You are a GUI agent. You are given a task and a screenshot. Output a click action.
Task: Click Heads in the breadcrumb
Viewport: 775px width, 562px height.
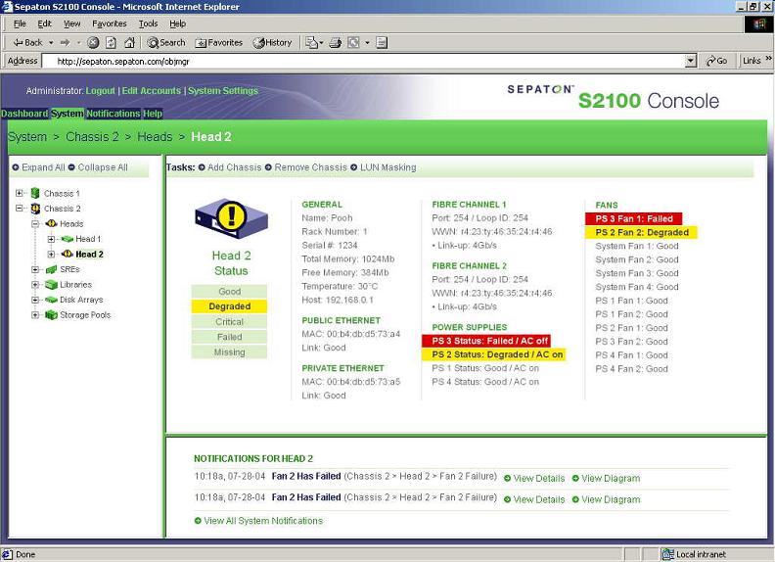pos(155,136)
